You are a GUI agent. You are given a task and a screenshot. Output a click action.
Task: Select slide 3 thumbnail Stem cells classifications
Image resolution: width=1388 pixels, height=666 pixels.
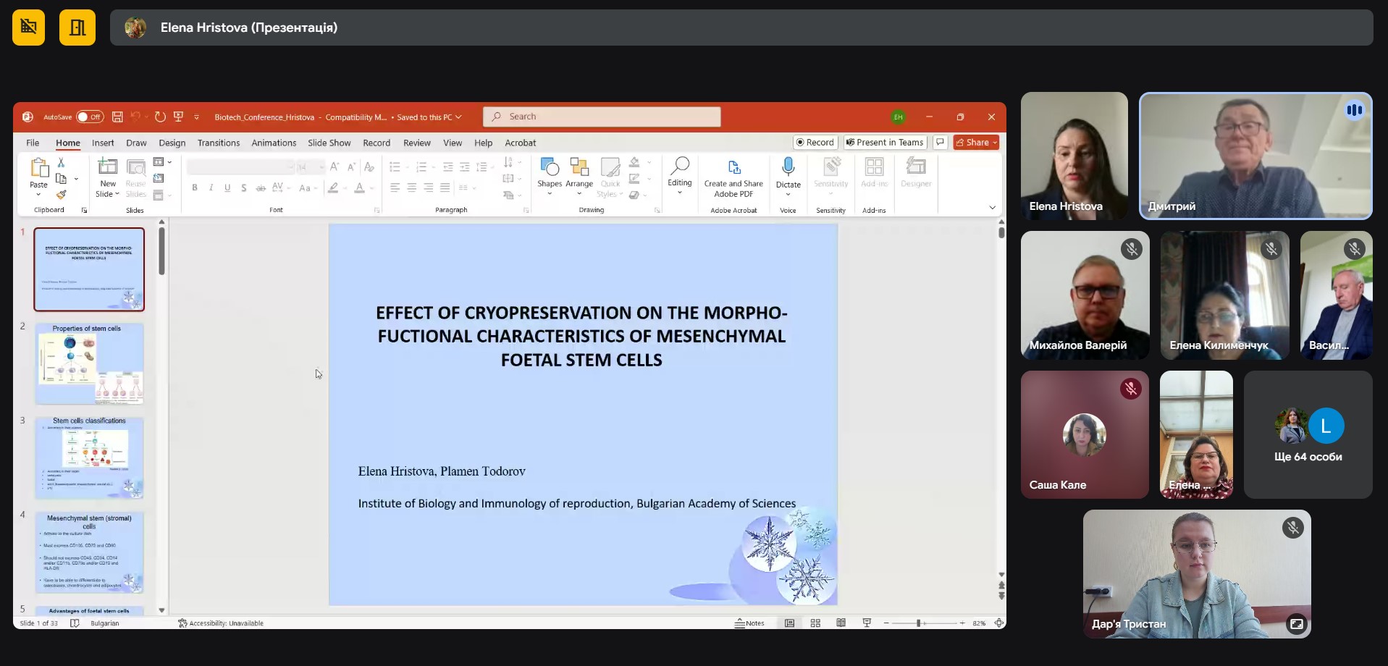click(x=90, y=458)
